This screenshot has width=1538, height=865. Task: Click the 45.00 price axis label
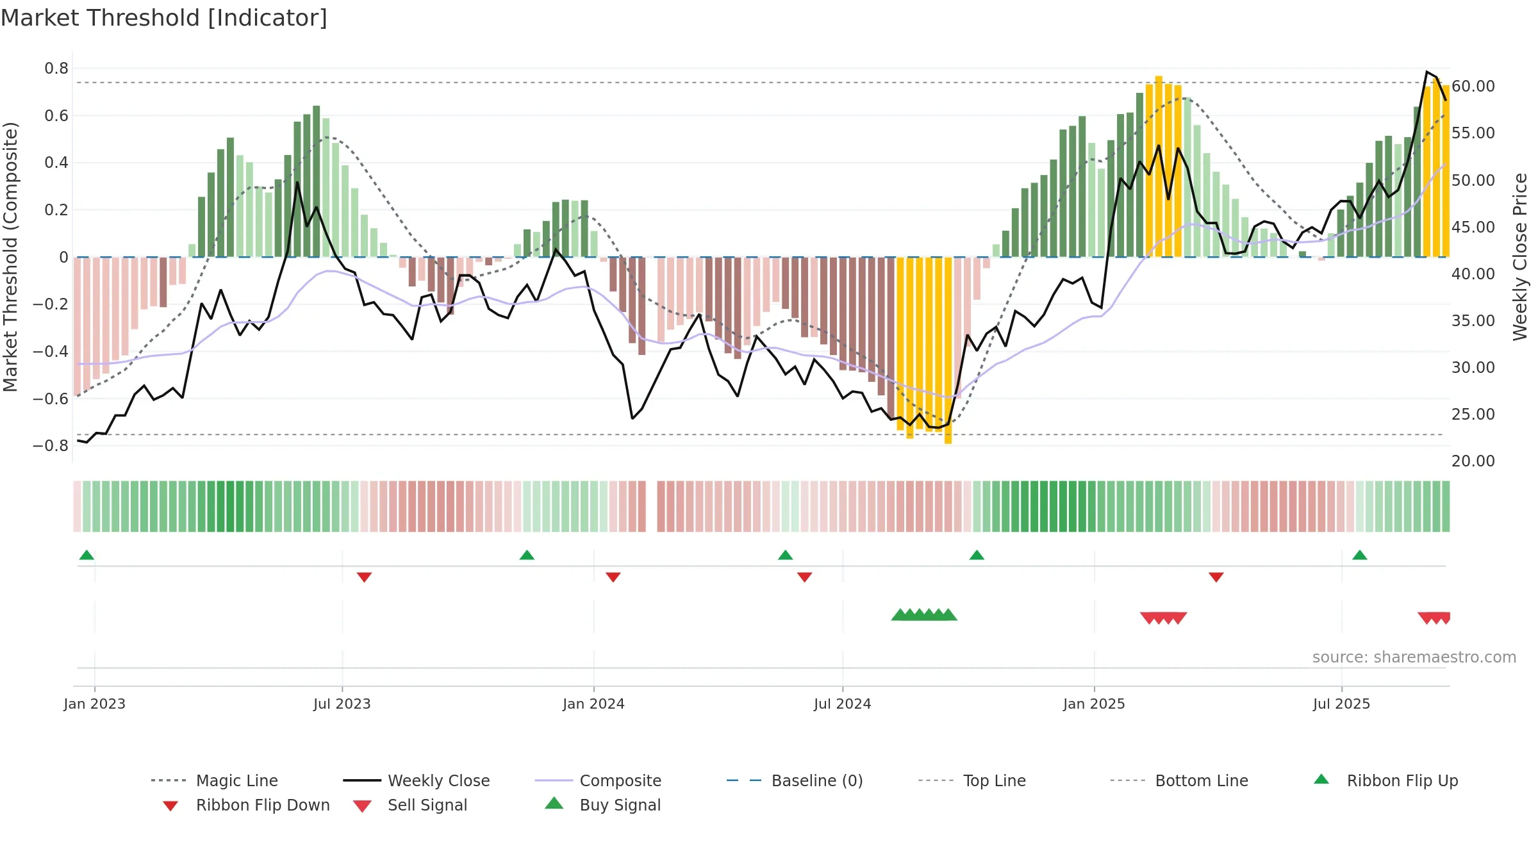(x=1473, y=227)
